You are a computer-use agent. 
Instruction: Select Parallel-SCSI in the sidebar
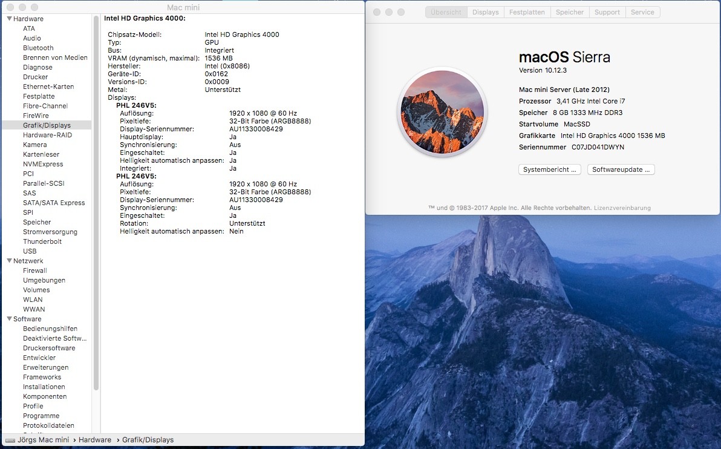[x=44, y=183]
